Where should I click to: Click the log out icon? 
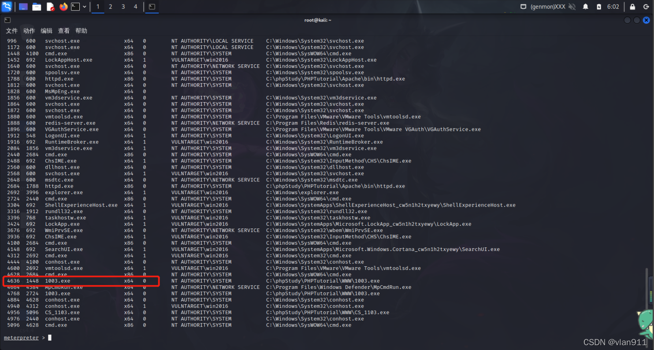pos(646,7)
